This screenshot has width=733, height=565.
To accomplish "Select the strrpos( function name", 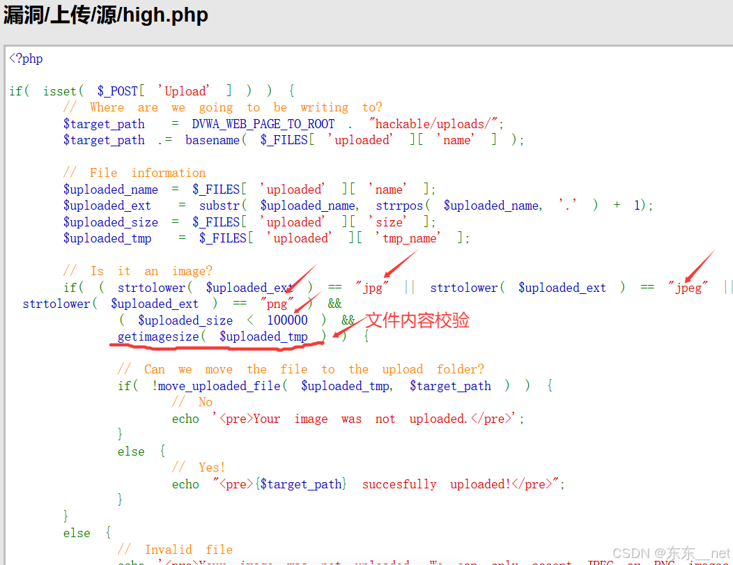I will tap(403, 206).
